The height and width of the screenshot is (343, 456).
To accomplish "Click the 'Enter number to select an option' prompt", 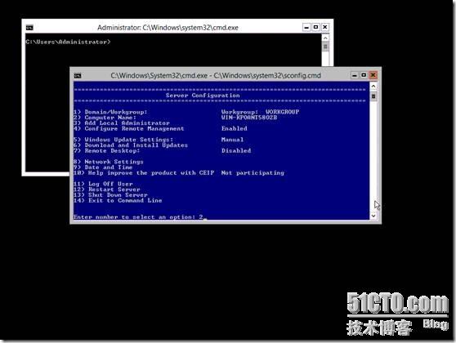I will [x=134, y=217].
